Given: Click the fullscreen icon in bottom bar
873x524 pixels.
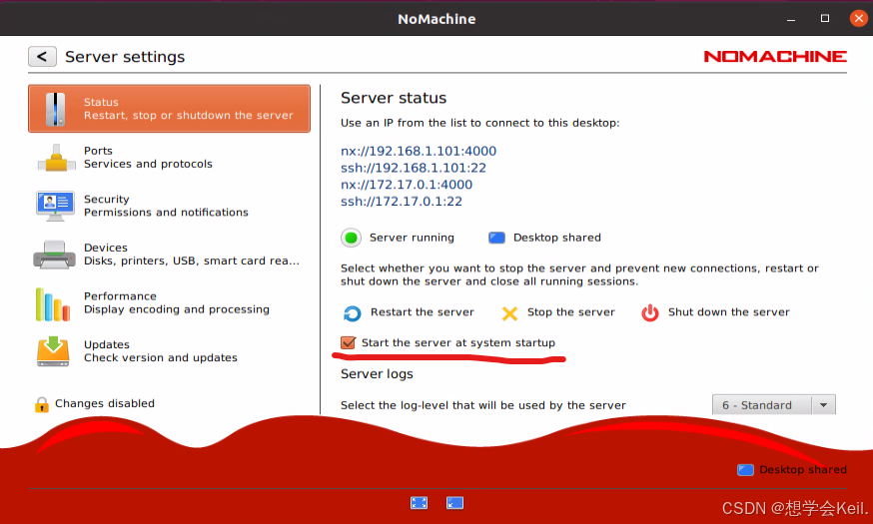Looking at the screenshot, I should coord(419,503).
